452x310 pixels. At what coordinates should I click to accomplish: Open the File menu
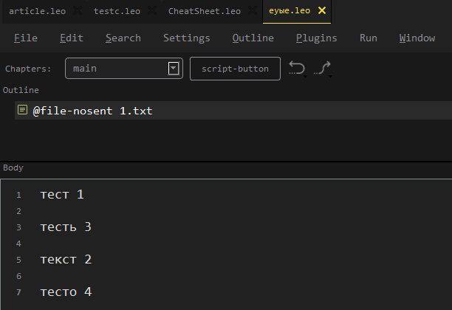coord(26,38)
